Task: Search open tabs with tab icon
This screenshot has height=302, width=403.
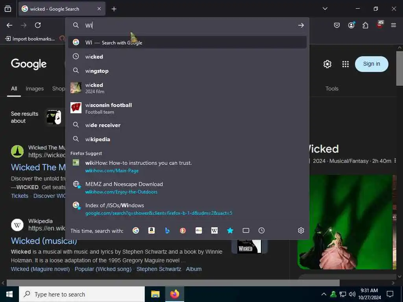Action: [246, 230]
